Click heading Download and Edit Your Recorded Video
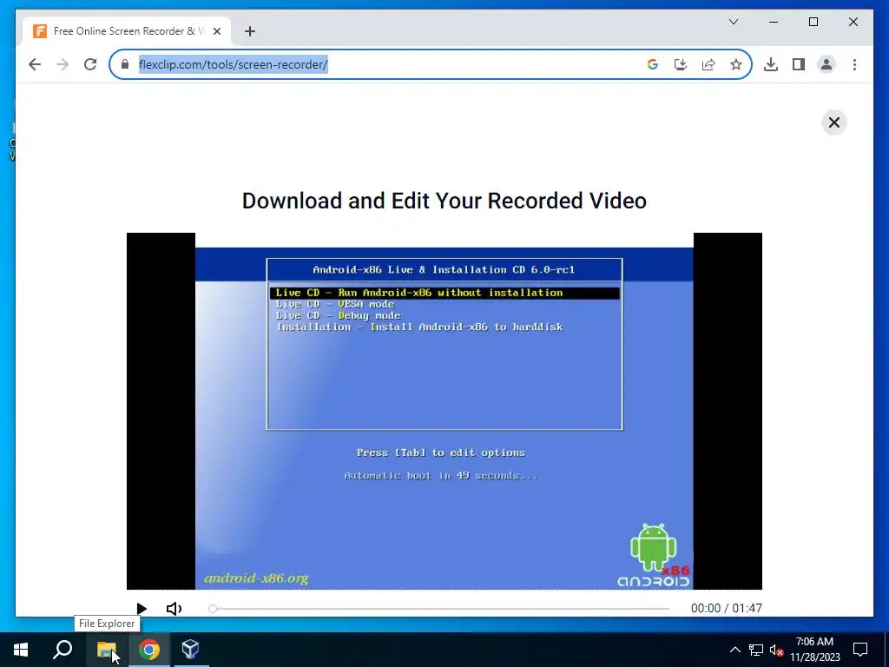The height and width of the screenshot is (667, 889). [444, 201]
